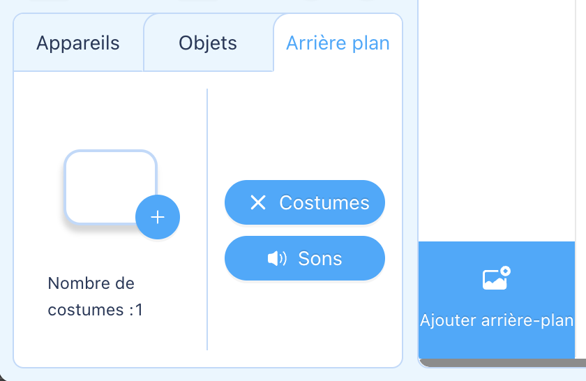Click the Sons text label

320,258
